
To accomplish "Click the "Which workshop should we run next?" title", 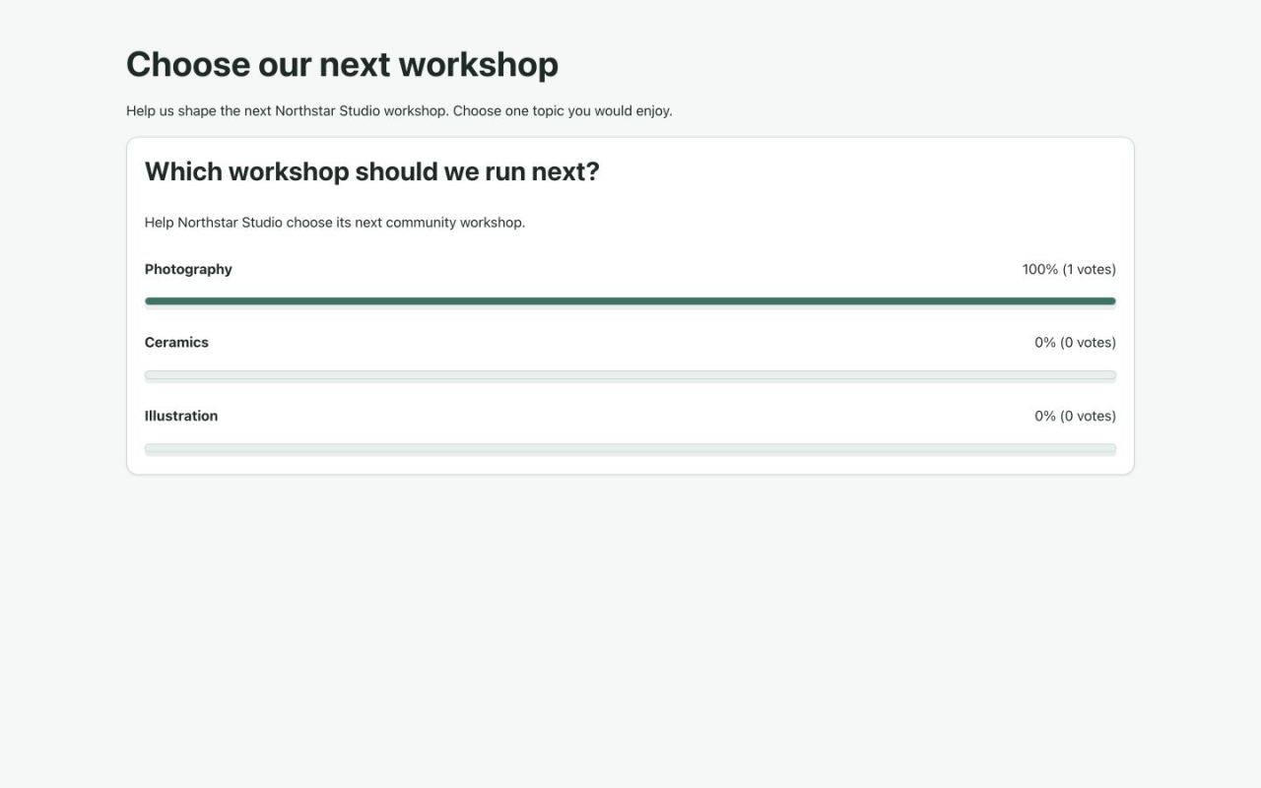I will [372, 171].
